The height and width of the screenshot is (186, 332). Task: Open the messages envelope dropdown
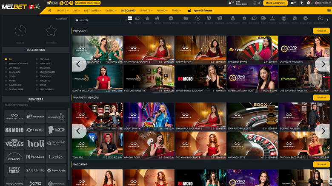[x=293, y=3]
